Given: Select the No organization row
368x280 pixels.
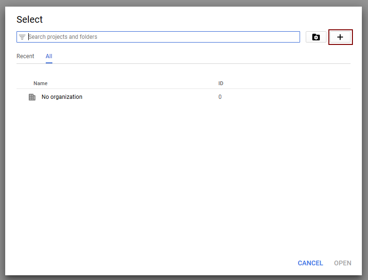Looking at the screenshot, I should click(x=184, y=97).
